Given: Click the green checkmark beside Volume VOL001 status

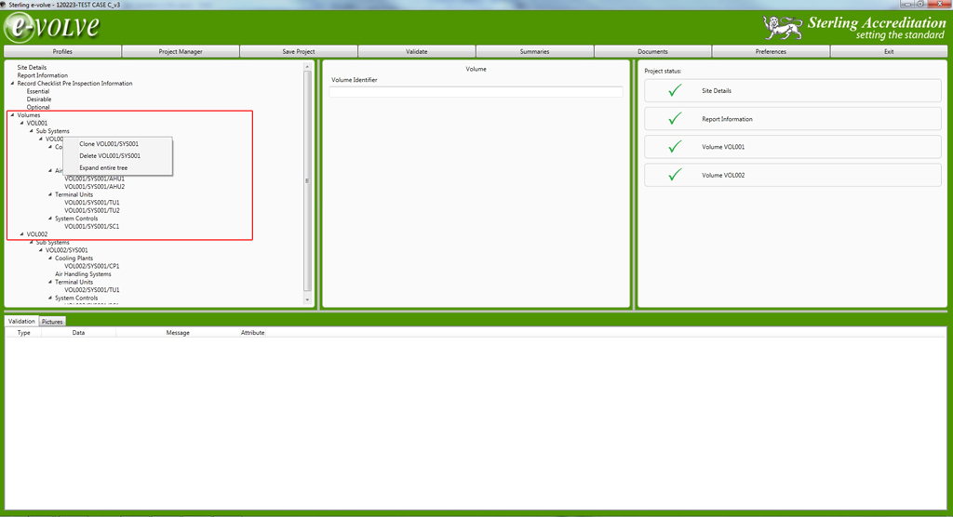Looking at the screenshot, I should point(675,147).
